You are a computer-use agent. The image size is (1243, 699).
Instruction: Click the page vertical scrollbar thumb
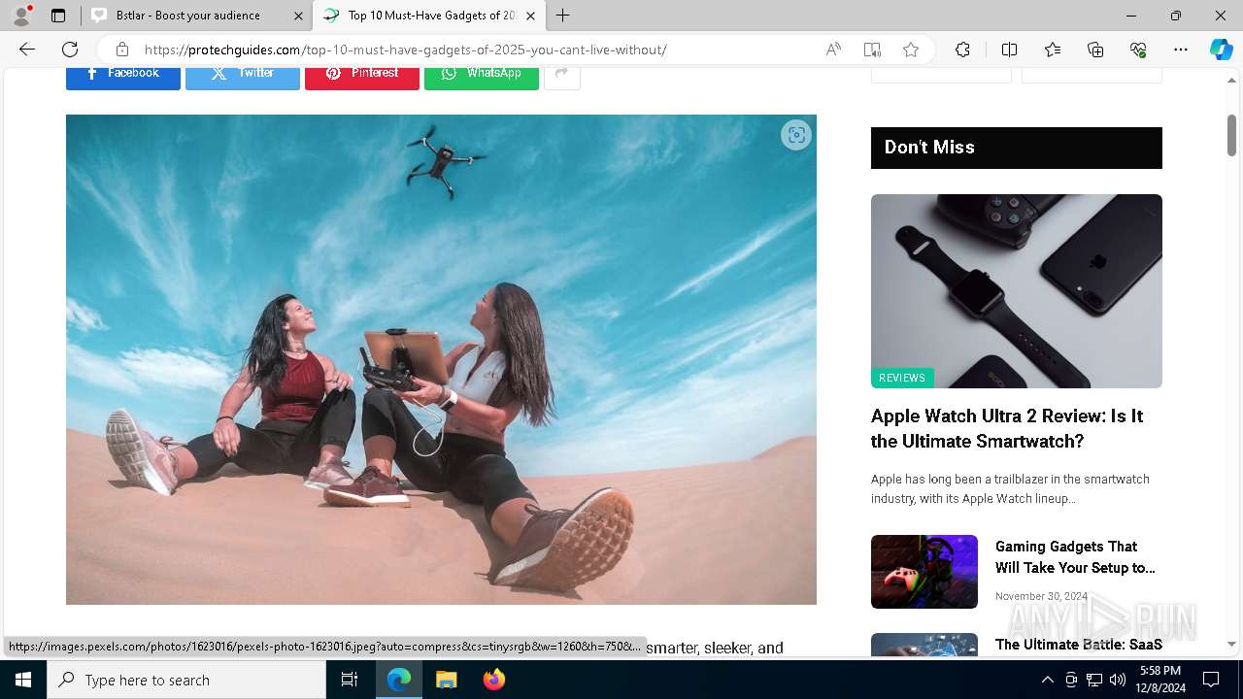1231,135
